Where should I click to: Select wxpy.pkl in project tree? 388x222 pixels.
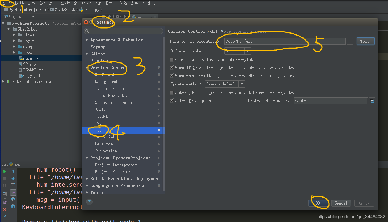[x=32, y=76]
